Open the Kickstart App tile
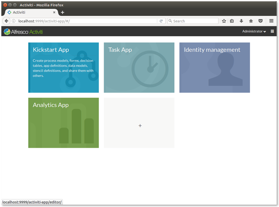The width and height of the screenshot is (279, 207). (x=63, y=68)
